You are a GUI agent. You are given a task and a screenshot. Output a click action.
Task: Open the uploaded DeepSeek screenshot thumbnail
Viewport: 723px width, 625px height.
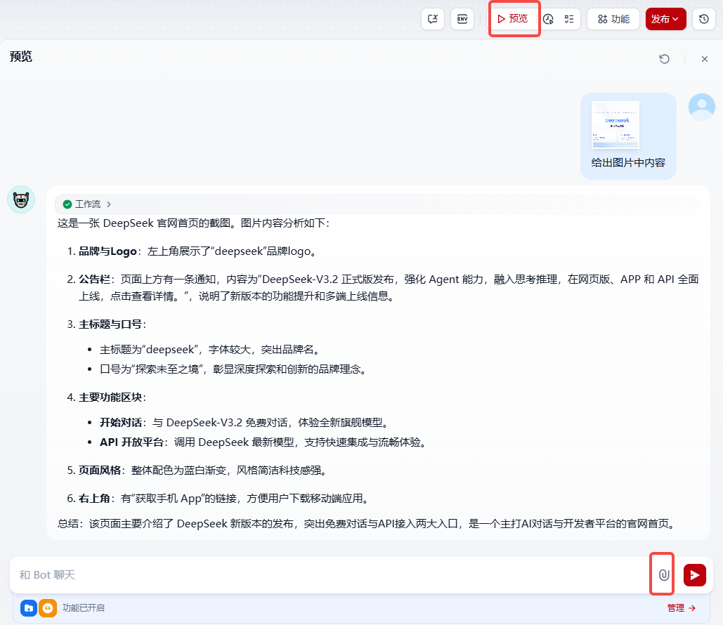[615, 125]
